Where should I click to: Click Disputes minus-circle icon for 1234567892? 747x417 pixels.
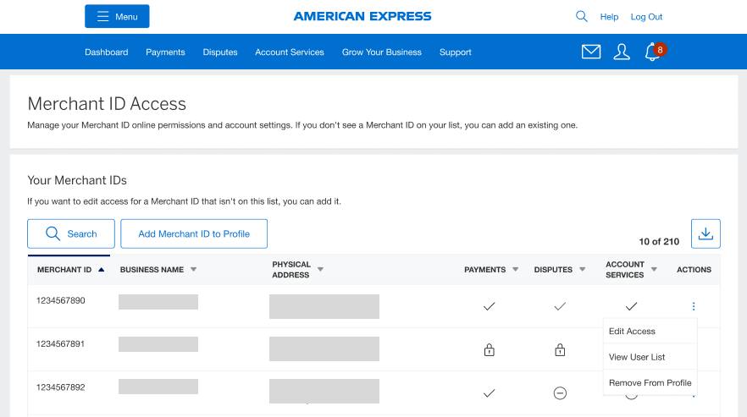[560, 393]
